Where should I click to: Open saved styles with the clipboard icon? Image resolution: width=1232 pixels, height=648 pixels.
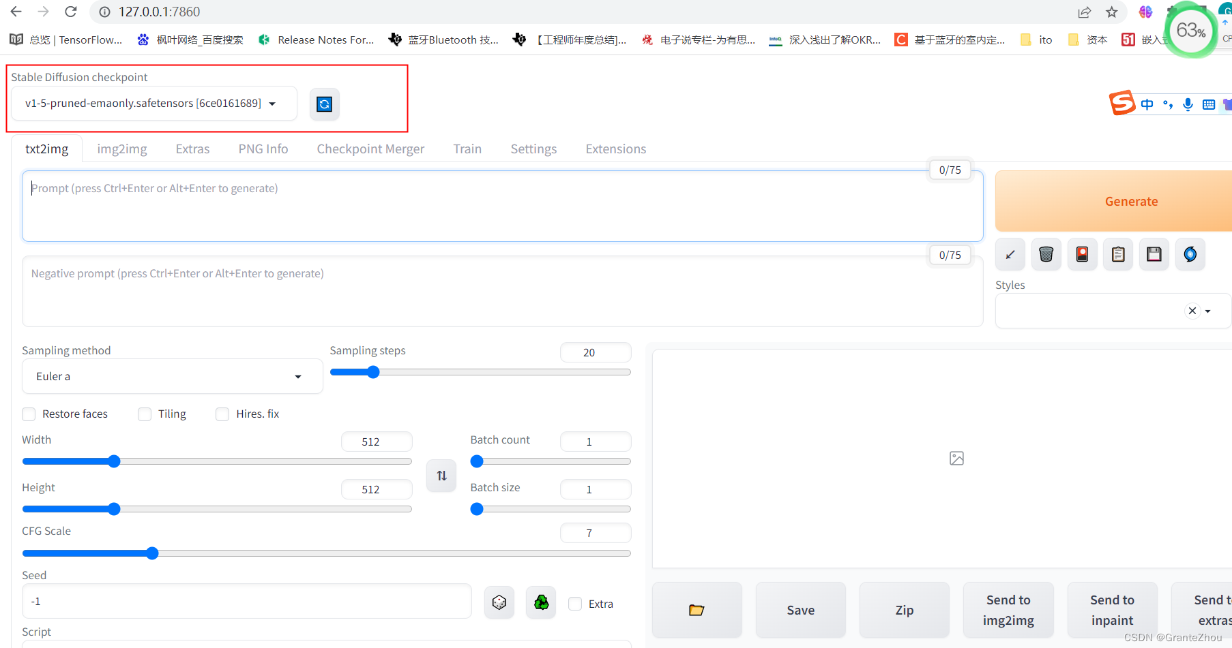pos(1117,253)
